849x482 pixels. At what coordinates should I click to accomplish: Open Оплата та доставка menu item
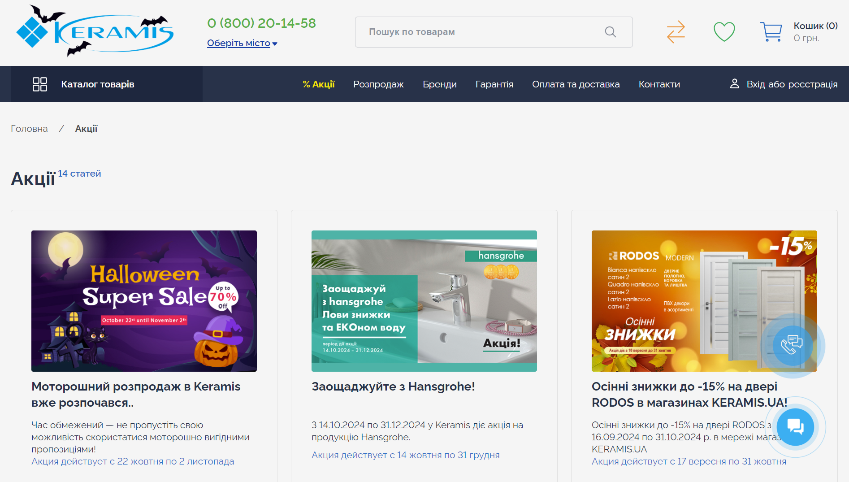coord(576,84)
